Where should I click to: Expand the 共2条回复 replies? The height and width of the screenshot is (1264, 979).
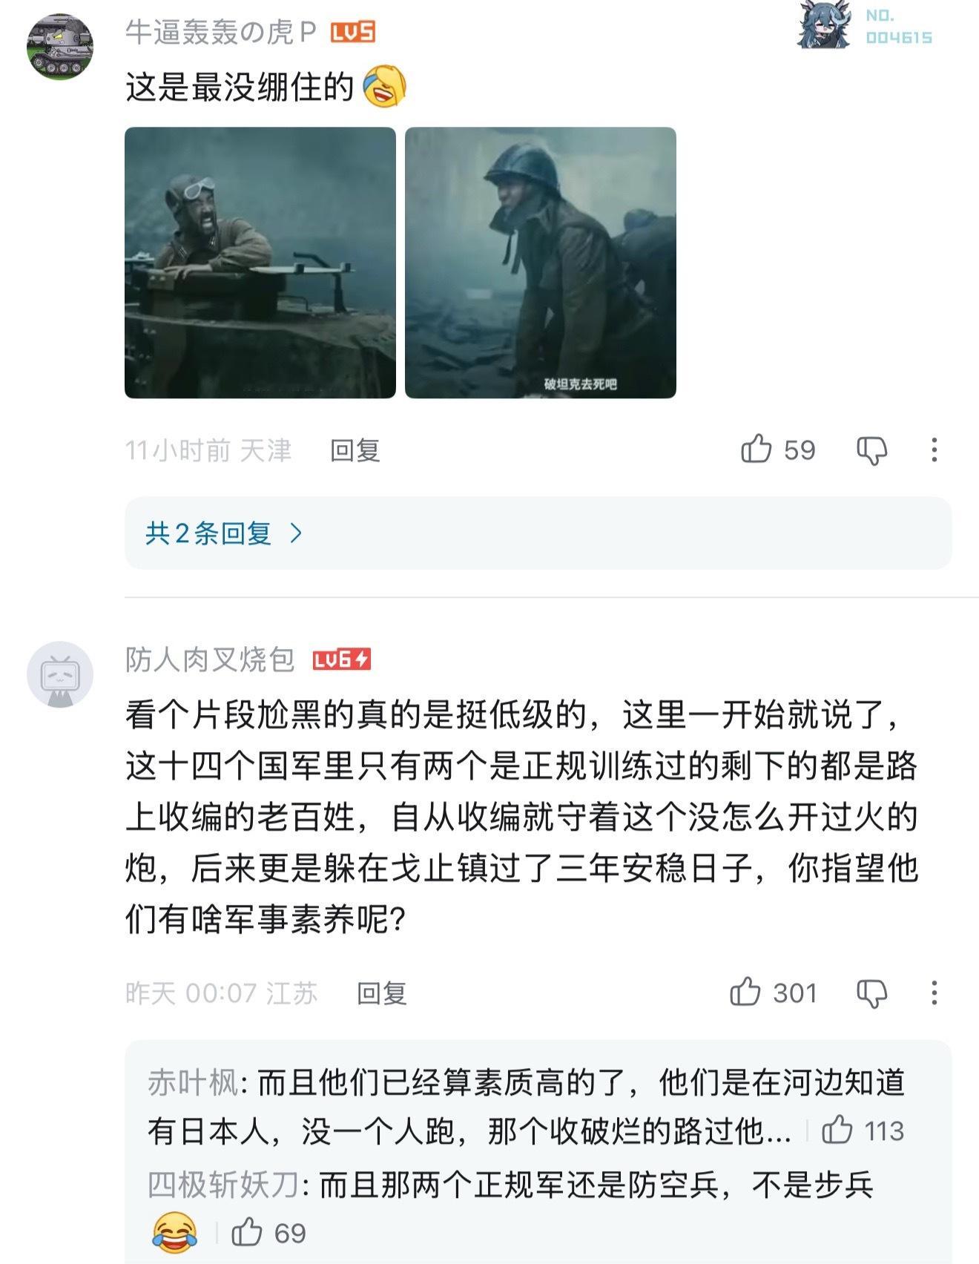tap(538, 533)
